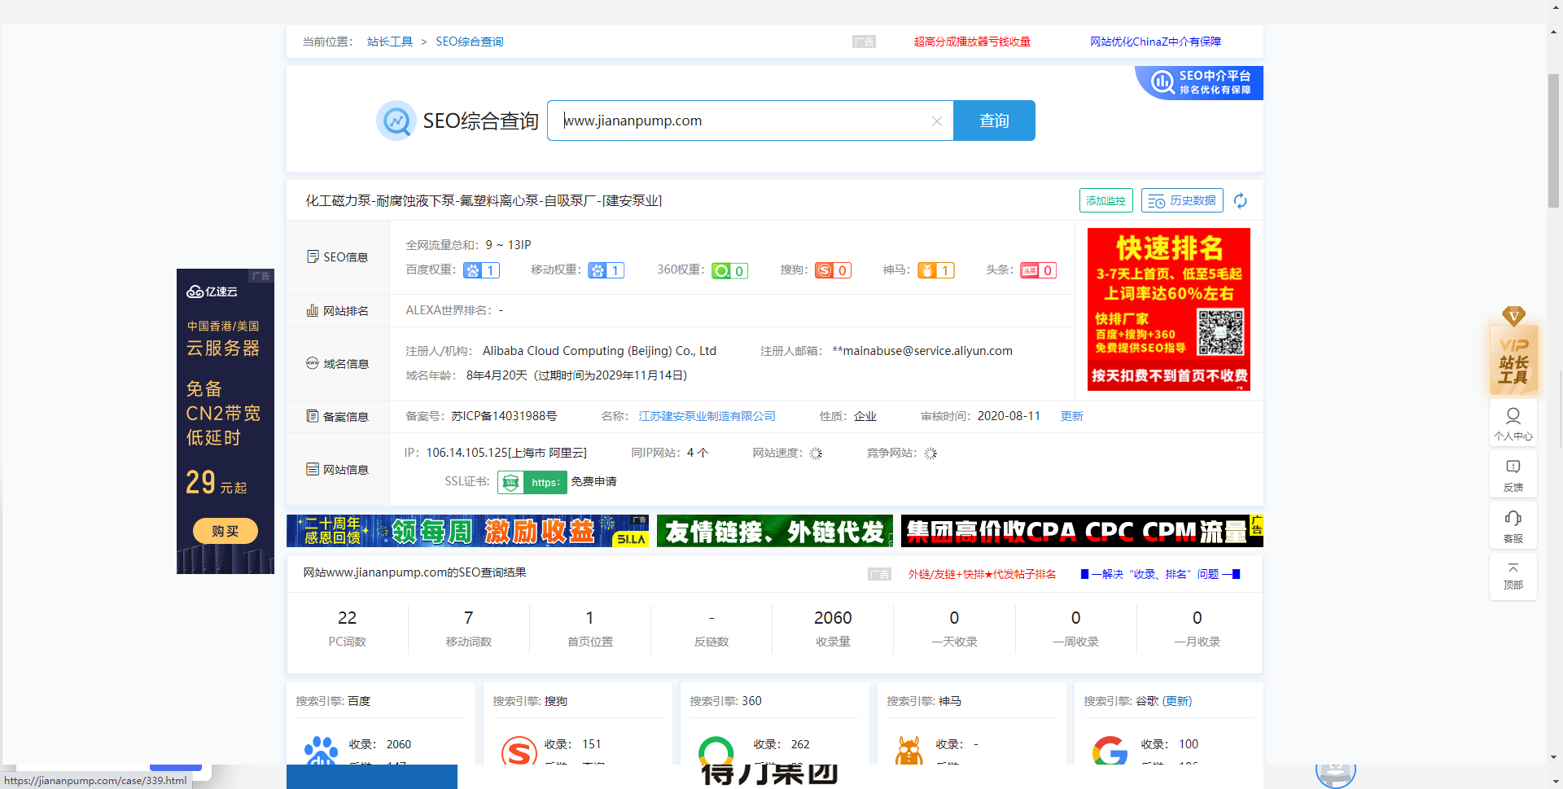1563x789 pixels.
Task: Click the 151 收录 value in 搜狗 card
Action: [591, 744]
